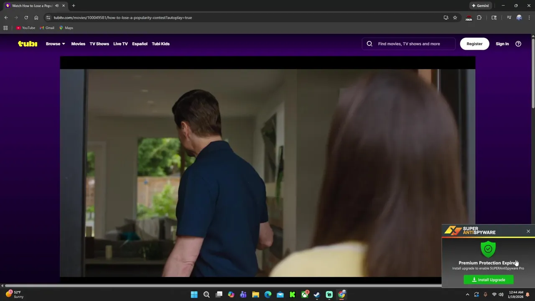
Task: Open the Maps bookmark
Action: 66,28
